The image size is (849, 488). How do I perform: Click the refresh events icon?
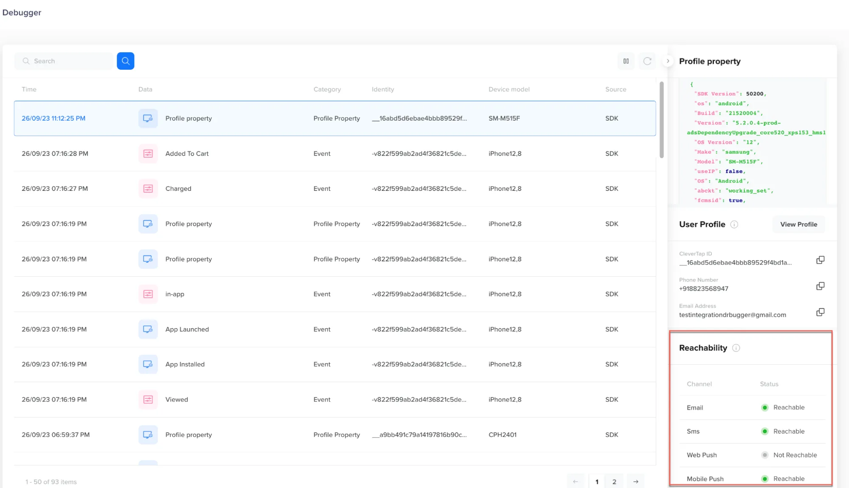[x=647, y=61]
